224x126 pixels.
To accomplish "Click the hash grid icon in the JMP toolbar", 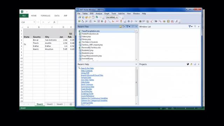I will (128, 21).
